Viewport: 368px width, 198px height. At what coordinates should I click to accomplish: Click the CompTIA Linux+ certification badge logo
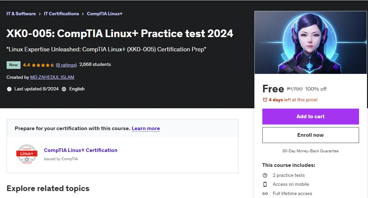coord(27,154)
